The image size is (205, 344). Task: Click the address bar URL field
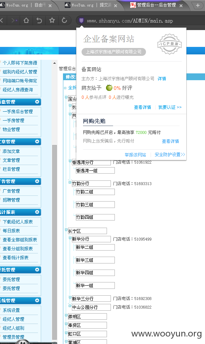pyautogui.click(x=130, y=21)
